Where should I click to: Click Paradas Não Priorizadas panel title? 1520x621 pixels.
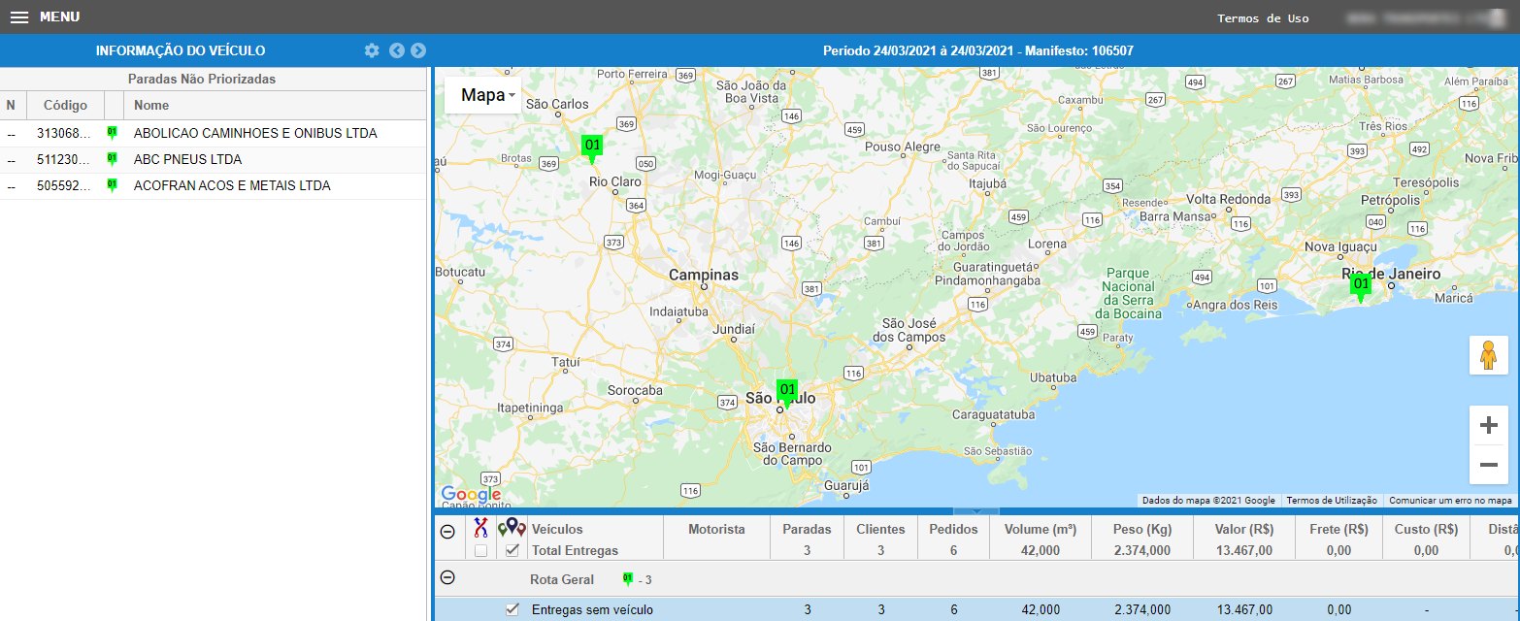tap(202, 79)
